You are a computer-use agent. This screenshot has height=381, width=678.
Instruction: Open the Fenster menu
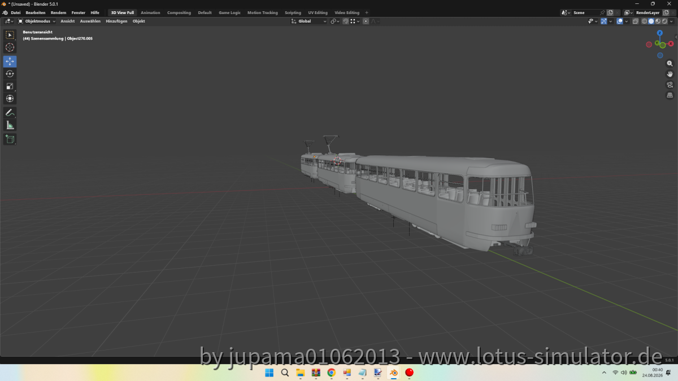click(x=79, y=12)
